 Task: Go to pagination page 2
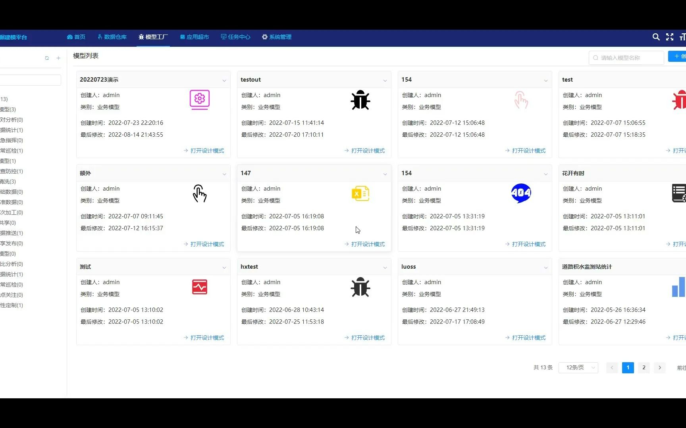pyautogui.click(x=644, y=367)
